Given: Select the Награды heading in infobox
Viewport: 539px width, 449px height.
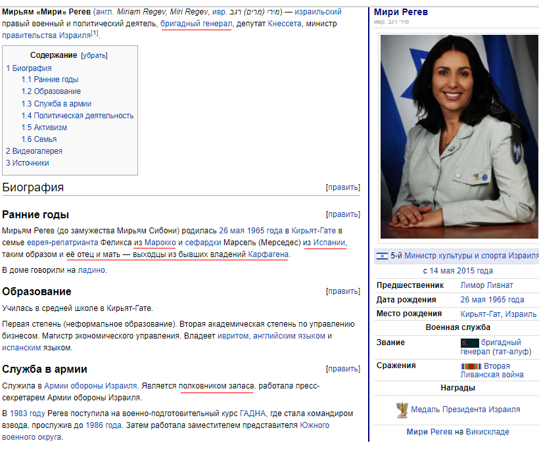Looking at the screenshot, I should click(x=458, y=388).
